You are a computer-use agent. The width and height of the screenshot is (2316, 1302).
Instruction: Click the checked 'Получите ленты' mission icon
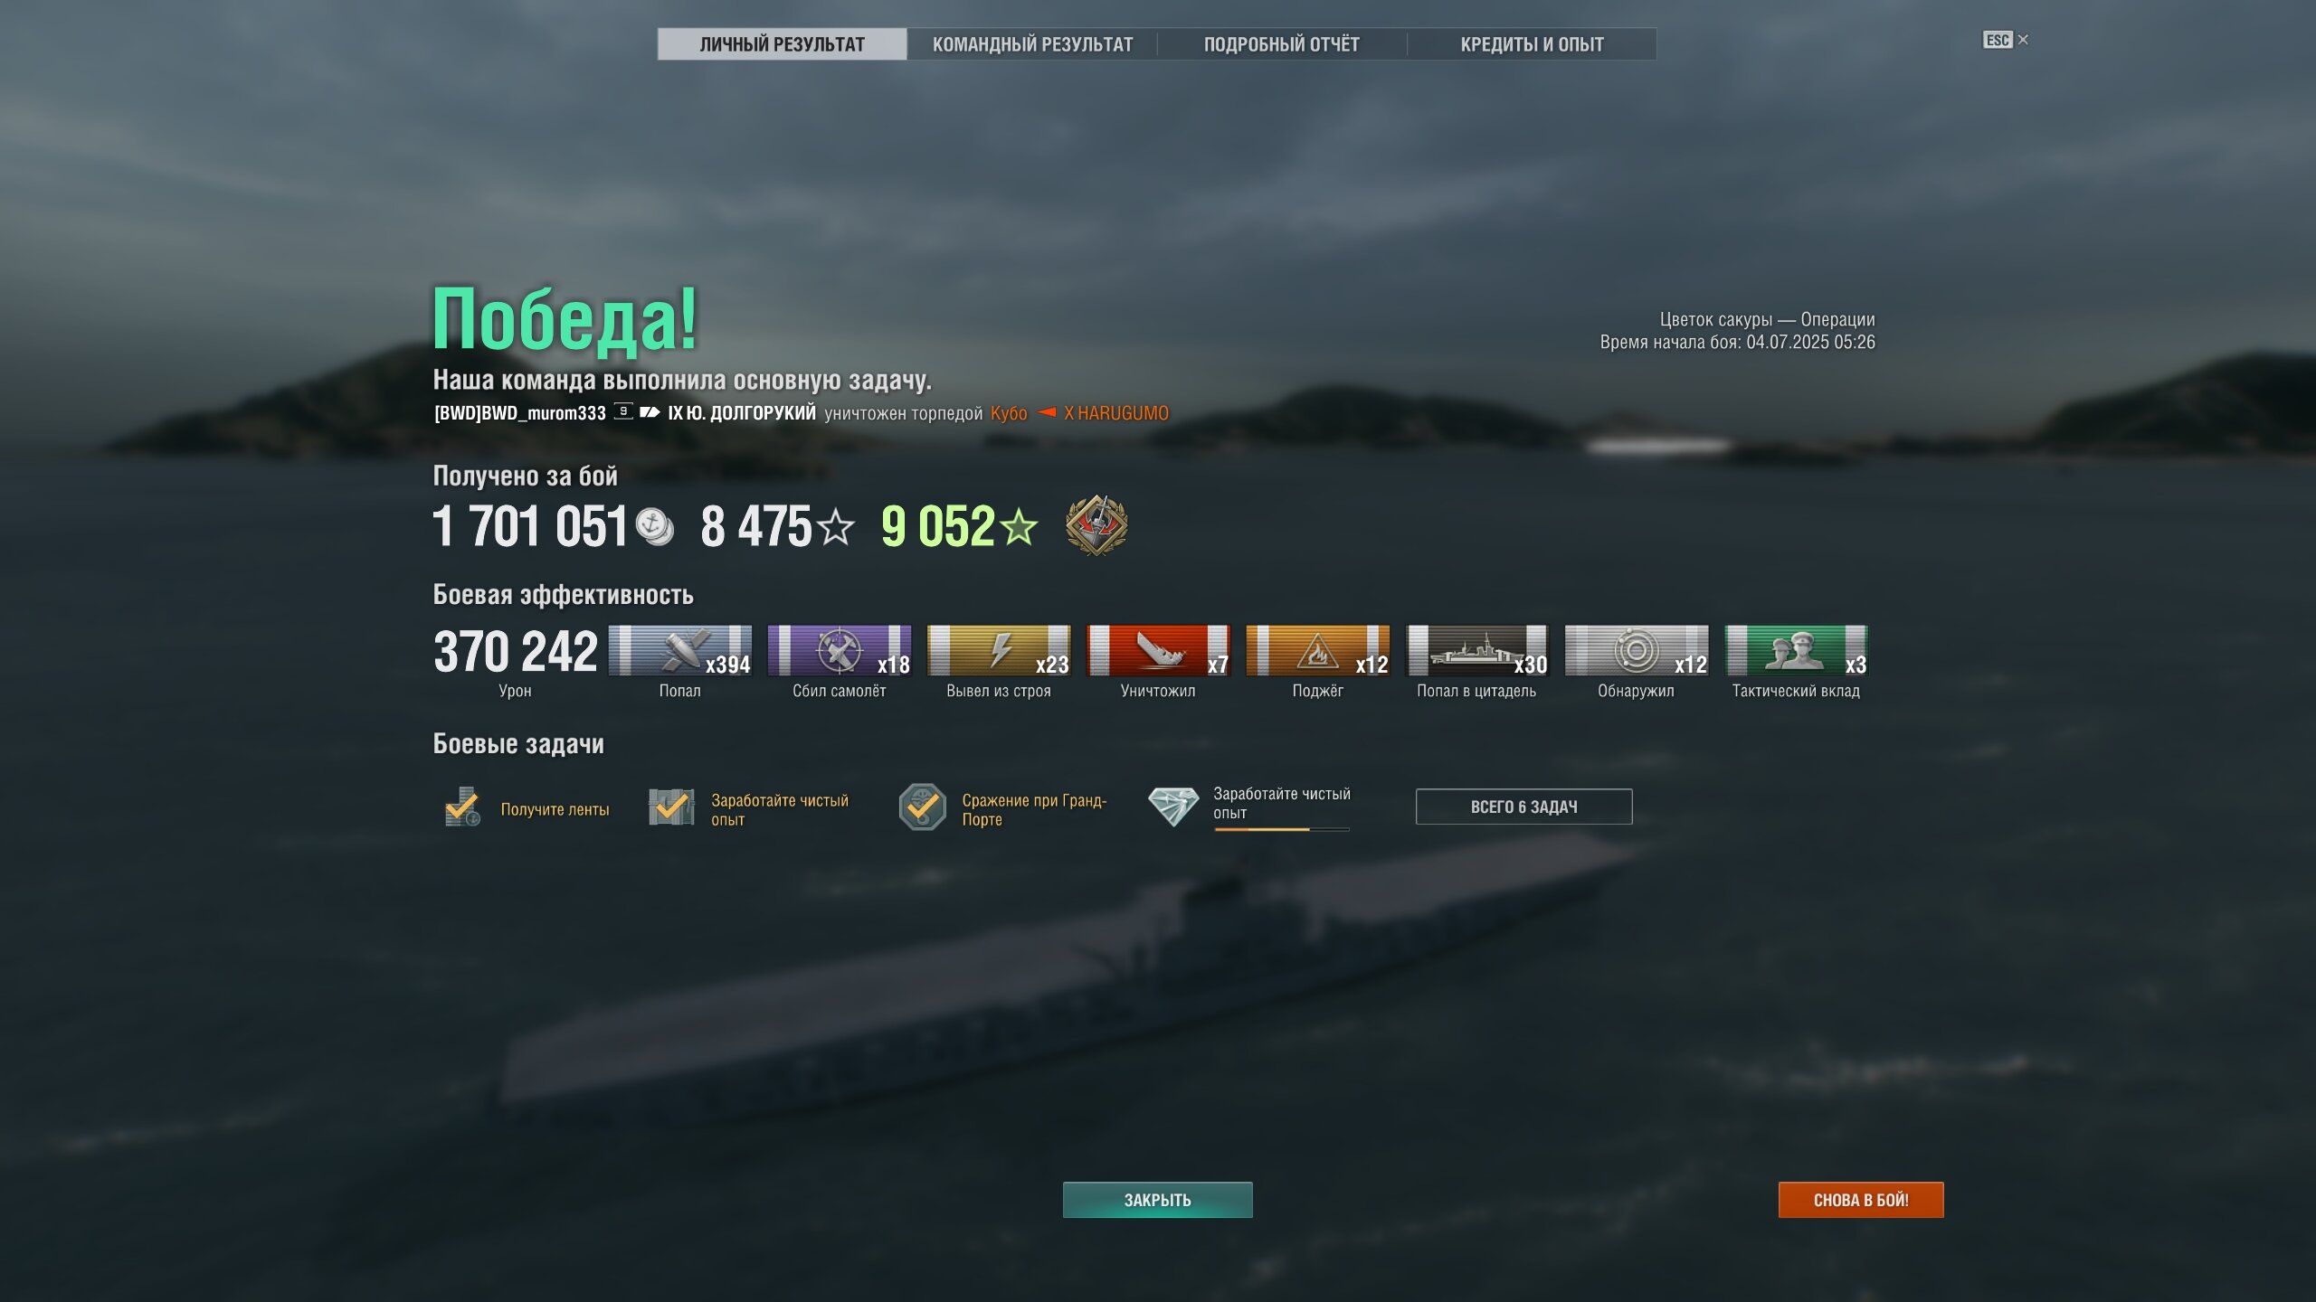pos(462,807)
